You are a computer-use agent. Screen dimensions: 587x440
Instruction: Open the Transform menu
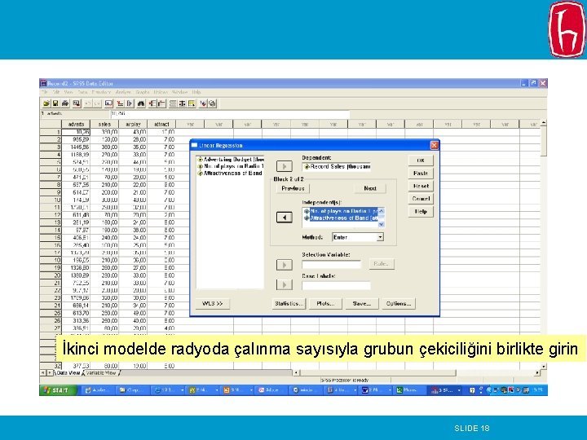coord(101,92)
